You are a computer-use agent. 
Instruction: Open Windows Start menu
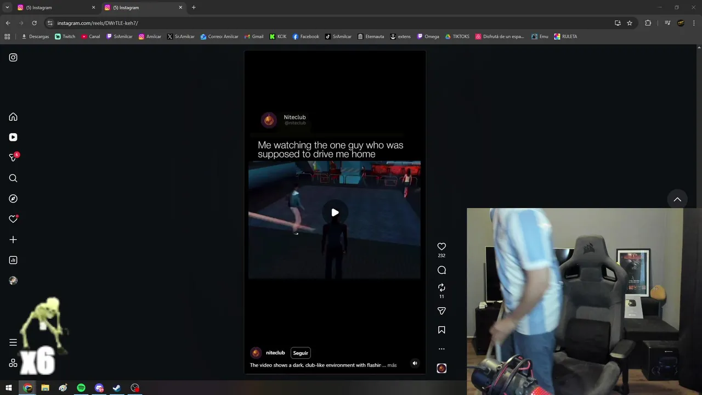coord(9,388)
